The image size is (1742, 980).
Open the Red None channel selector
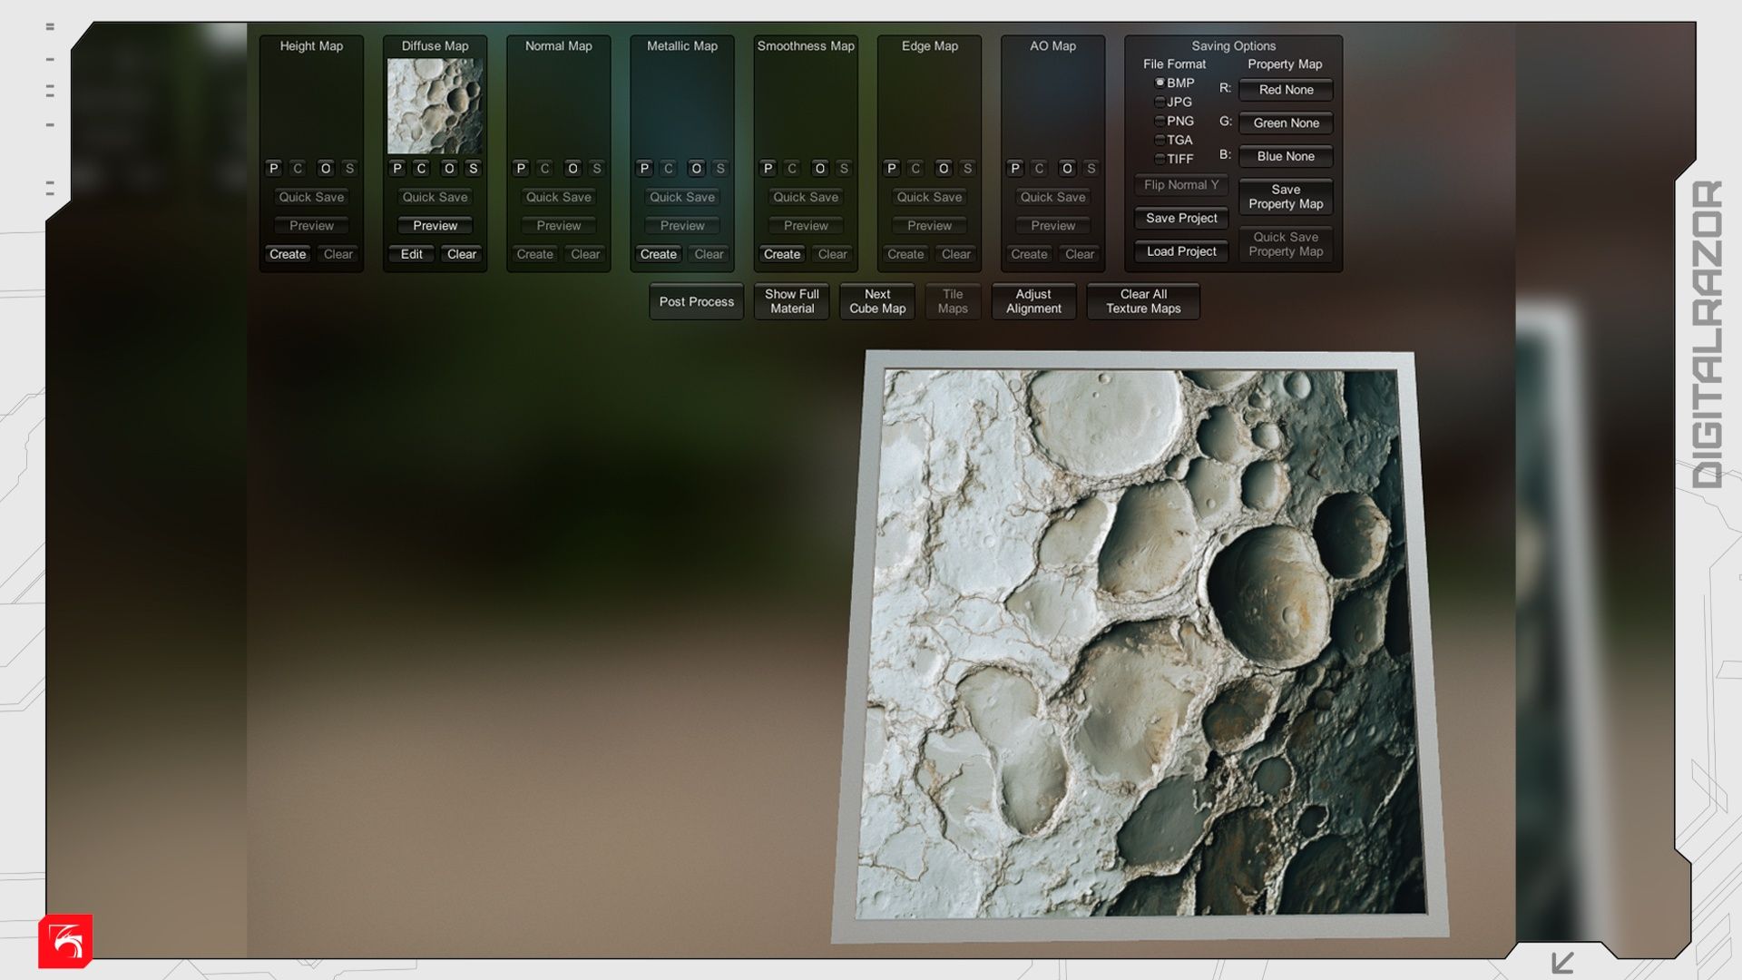point(1286,90)
